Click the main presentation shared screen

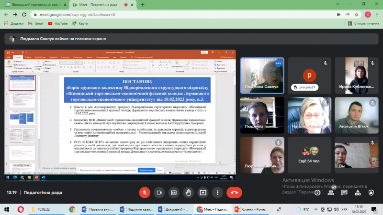click(x=120, y=115)
